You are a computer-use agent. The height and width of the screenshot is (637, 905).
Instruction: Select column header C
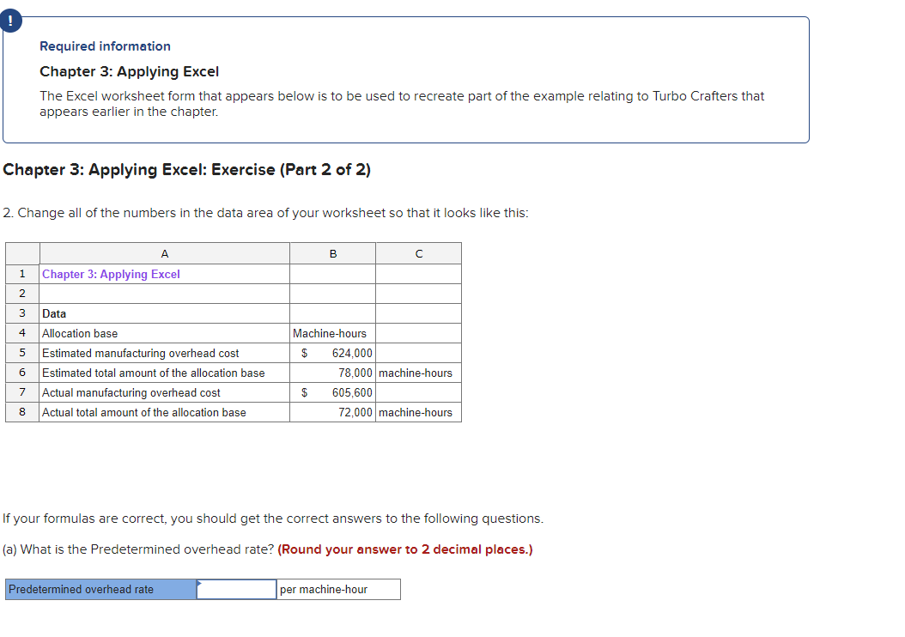418,253
